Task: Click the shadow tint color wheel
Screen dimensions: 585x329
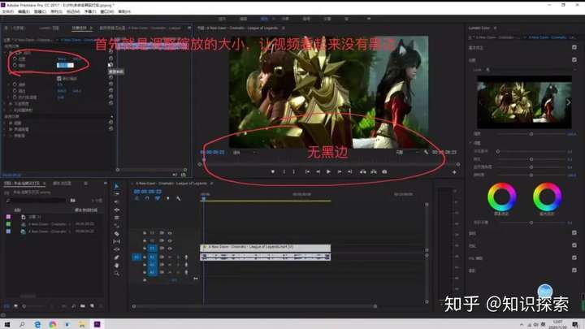Action: coord(502,197)
